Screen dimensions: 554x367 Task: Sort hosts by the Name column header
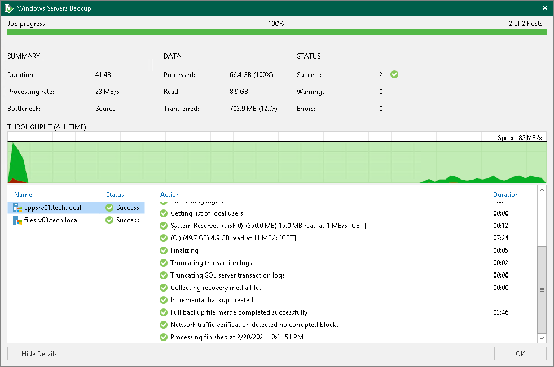coord(23,195)
